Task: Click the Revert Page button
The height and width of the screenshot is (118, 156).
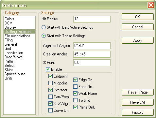Action: pos(138,92)
